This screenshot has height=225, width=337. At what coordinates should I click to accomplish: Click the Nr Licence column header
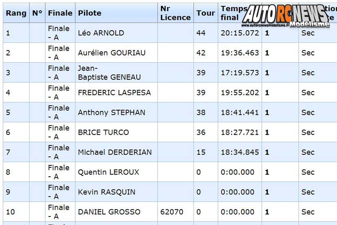click(x=175, y=13)
